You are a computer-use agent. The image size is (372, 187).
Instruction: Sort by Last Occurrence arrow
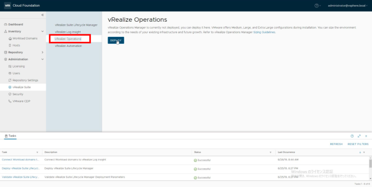tap(360, 152)
